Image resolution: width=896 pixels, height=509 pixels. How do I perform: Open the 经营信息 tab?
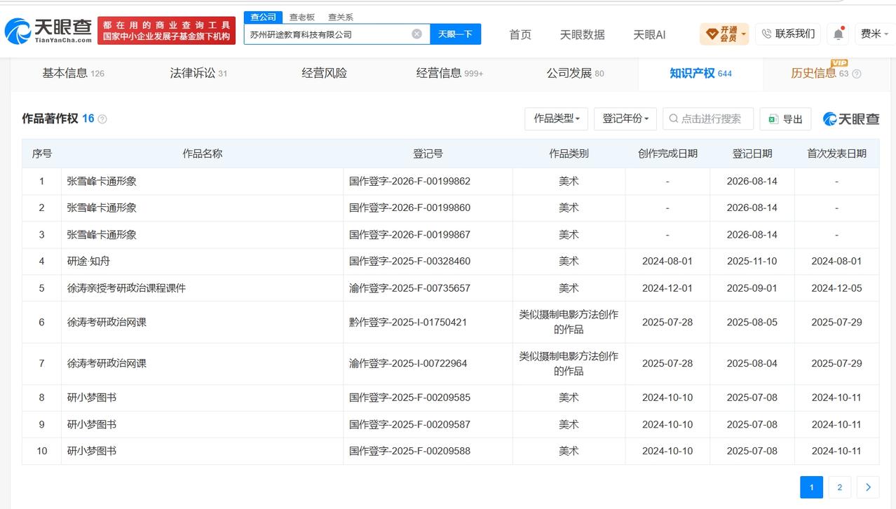tap(449, 73)
